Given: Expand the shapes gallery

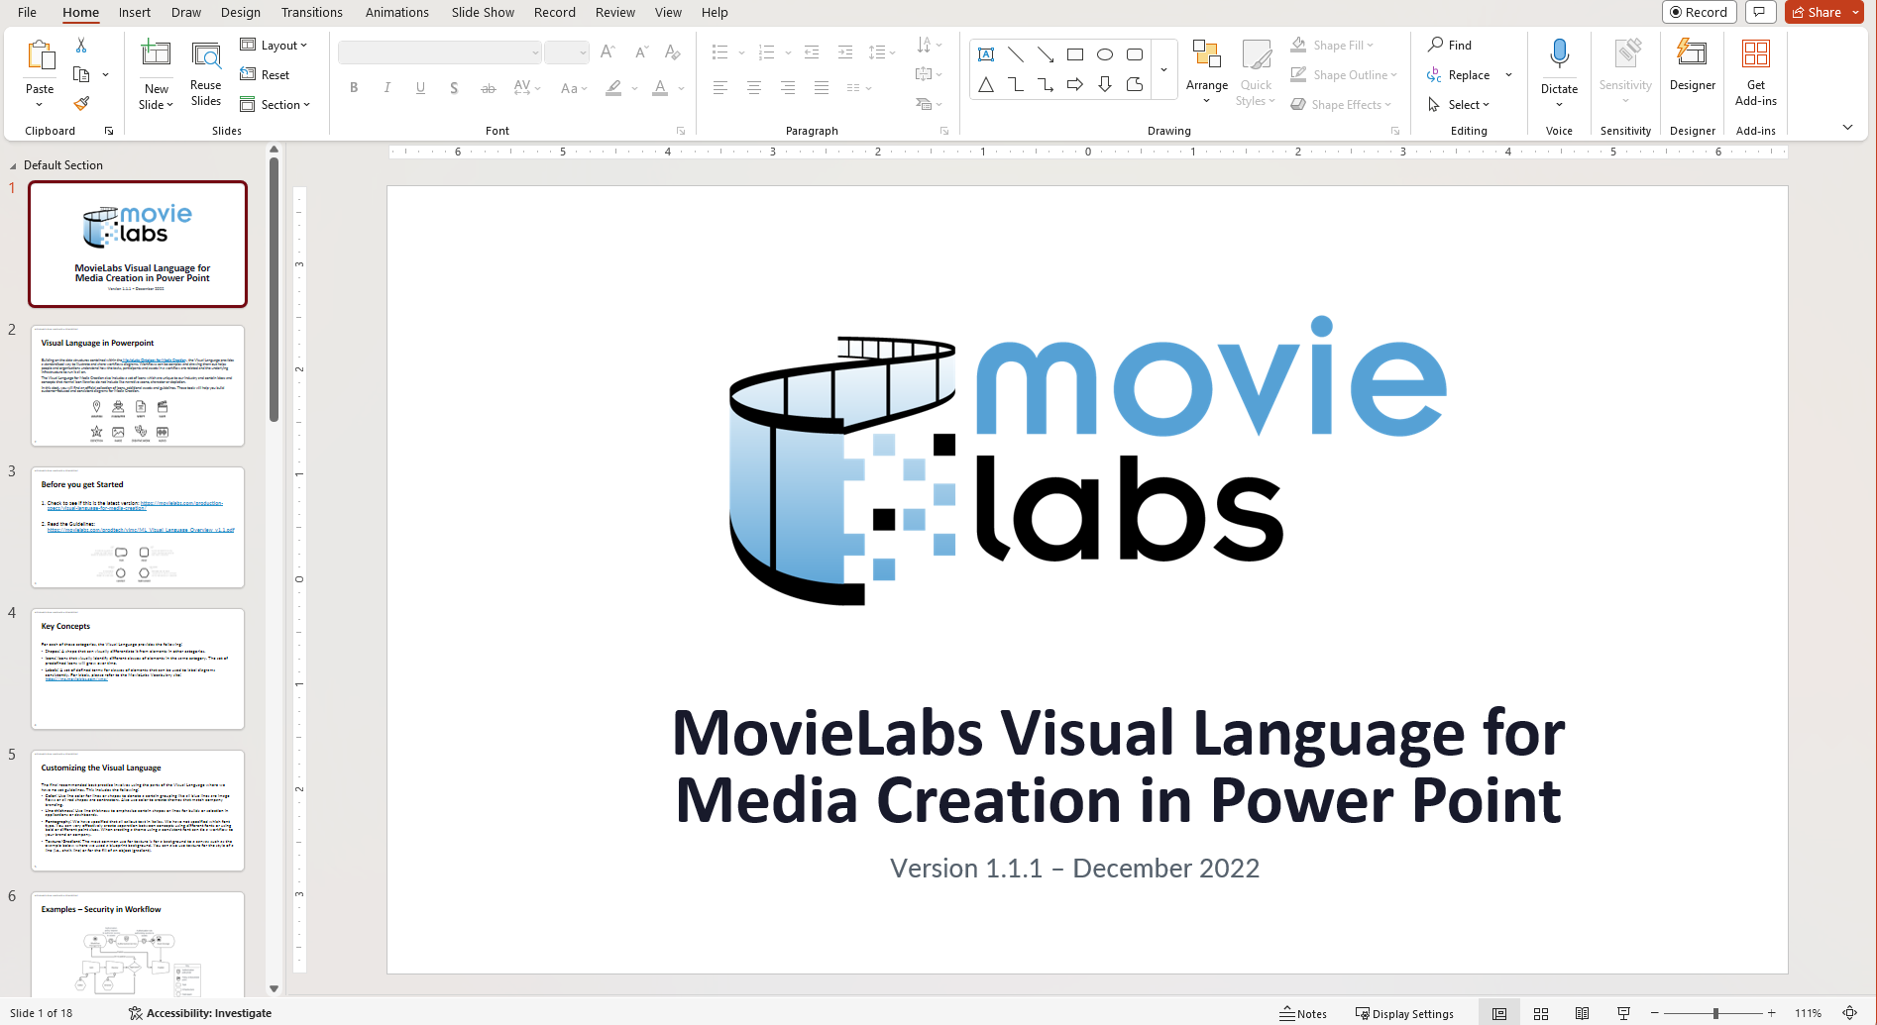Looking at the screenshot, I should pos(1163,69).
